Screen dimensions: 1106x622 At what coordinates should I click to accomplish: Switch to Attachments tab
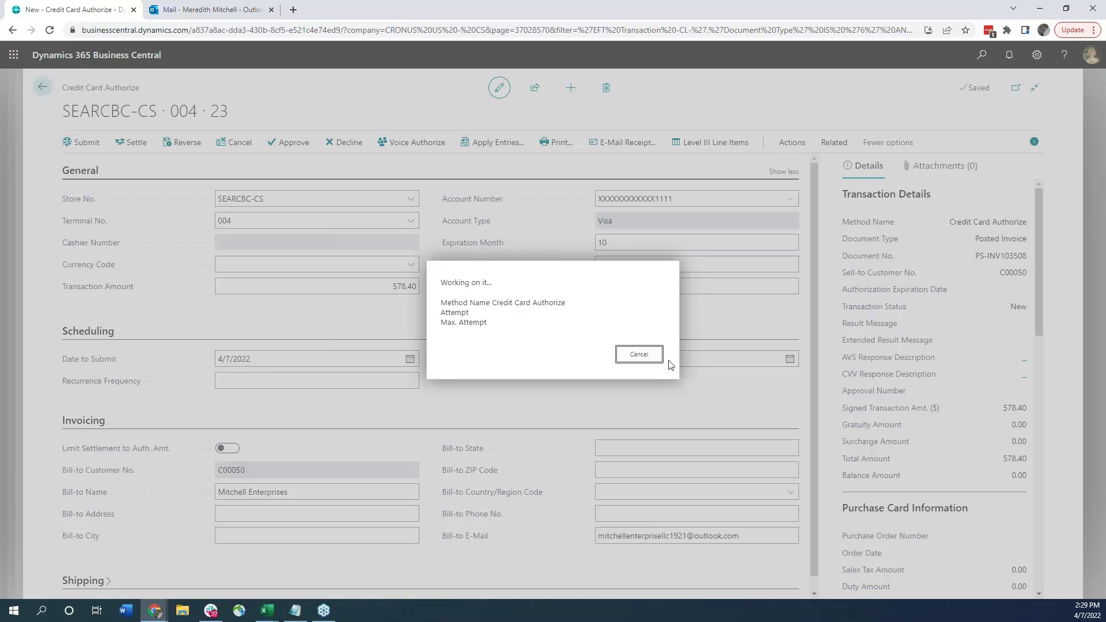coord(945,165)
